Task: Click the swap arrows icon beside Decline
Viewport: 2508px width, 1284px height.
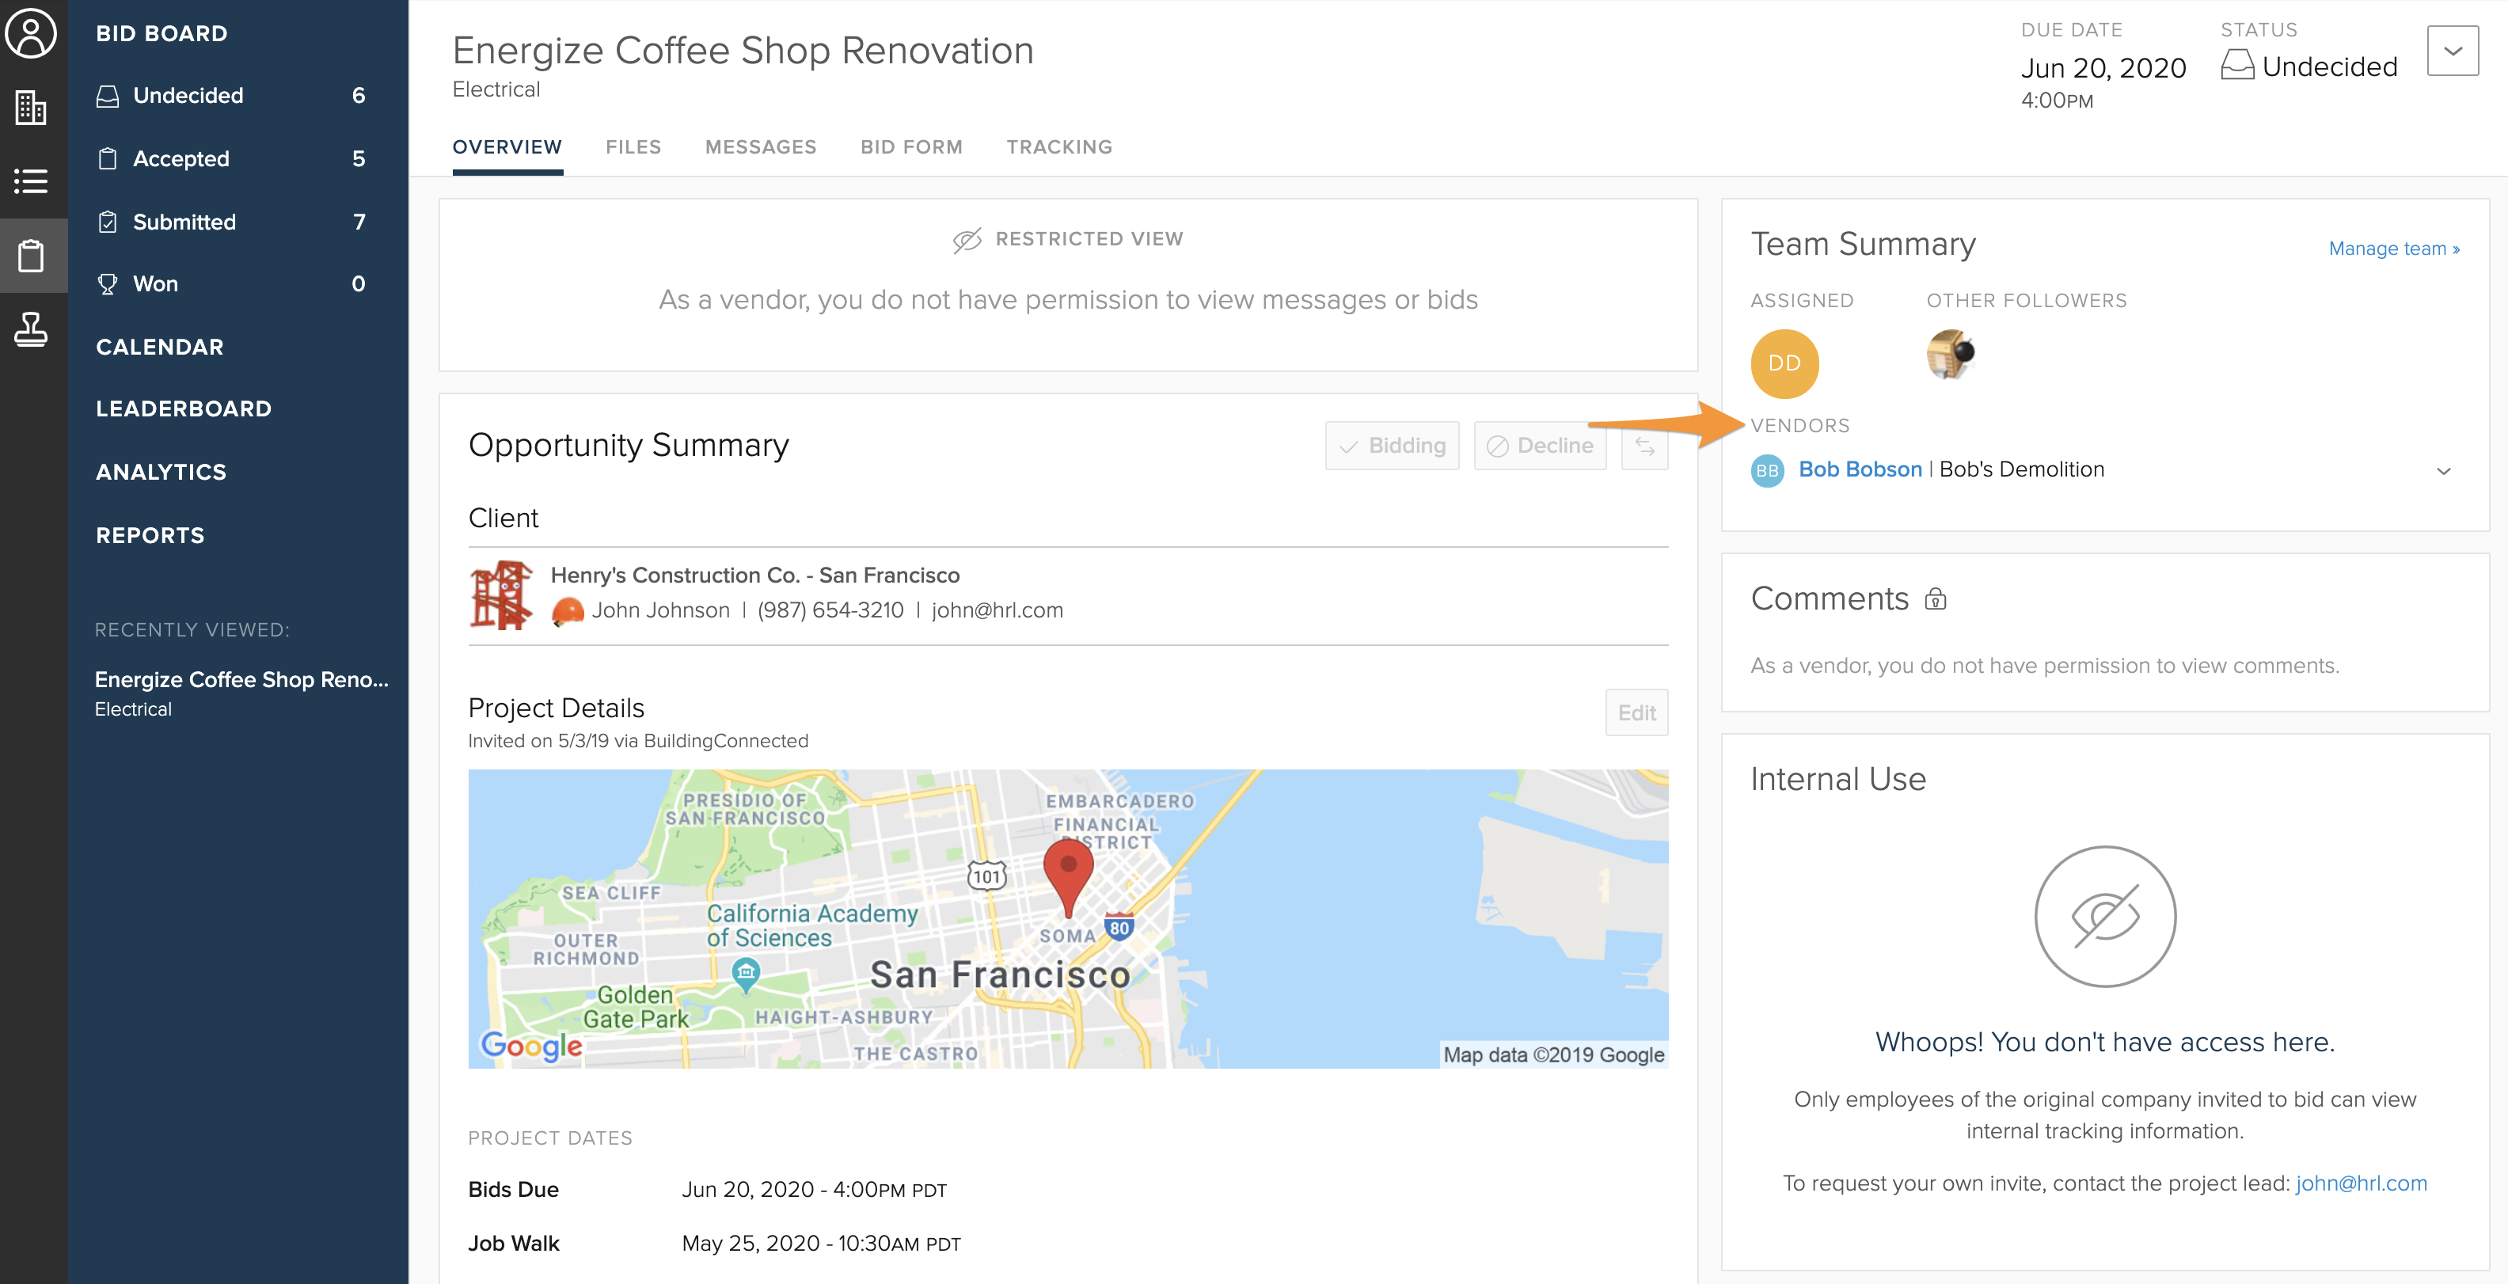Action: point(1644,446)
